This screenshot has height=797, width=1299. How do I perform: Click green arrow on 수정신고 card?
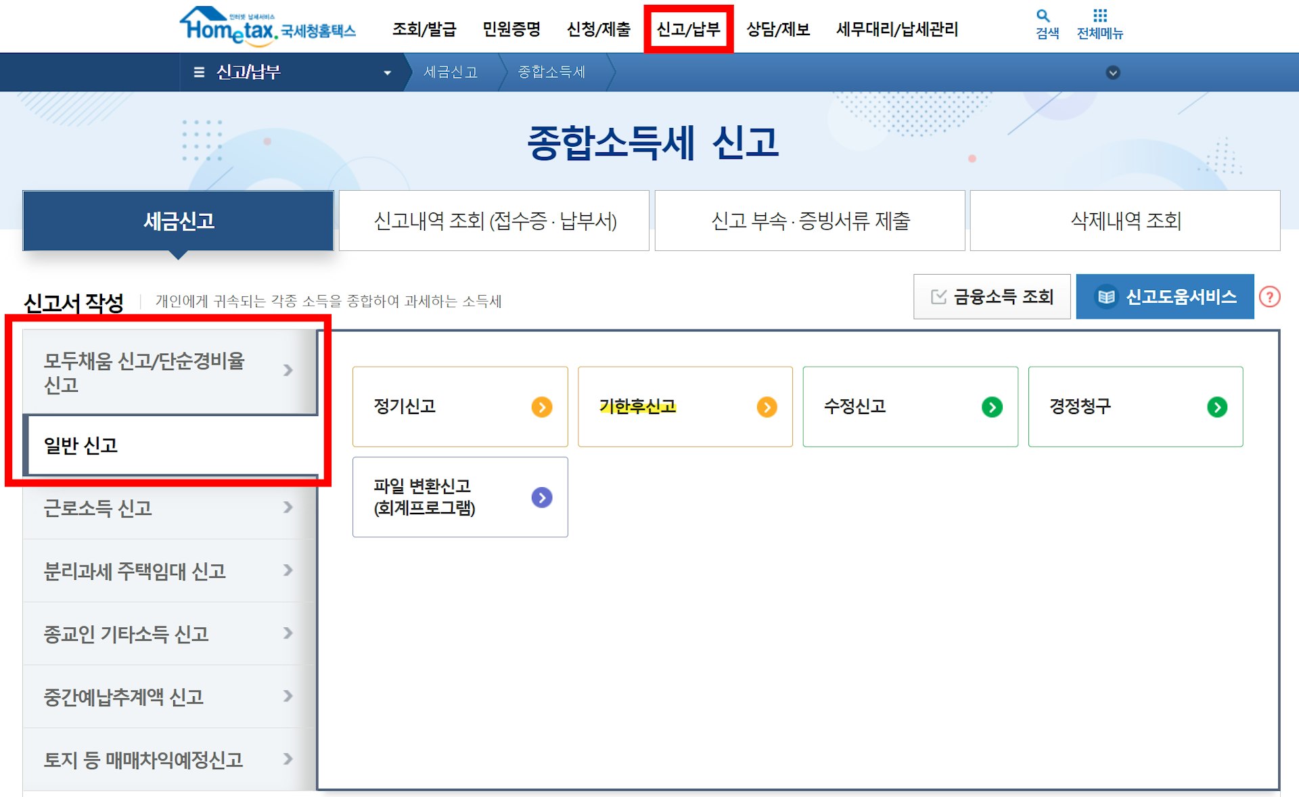[992, 407]
